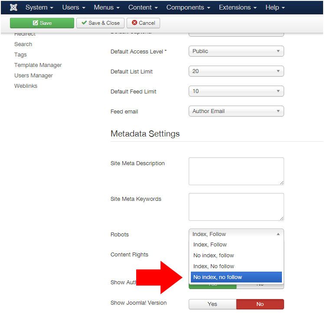
Task: Set Show Joomla! Version to Yes
Action: click(213, 304)
